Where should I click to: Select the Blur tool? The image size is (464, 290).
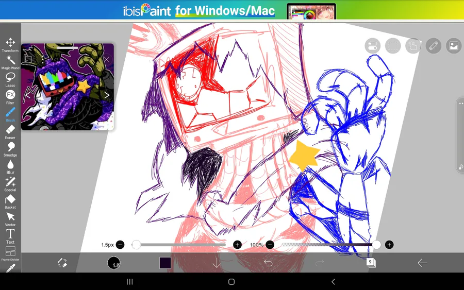coord(10,167)
